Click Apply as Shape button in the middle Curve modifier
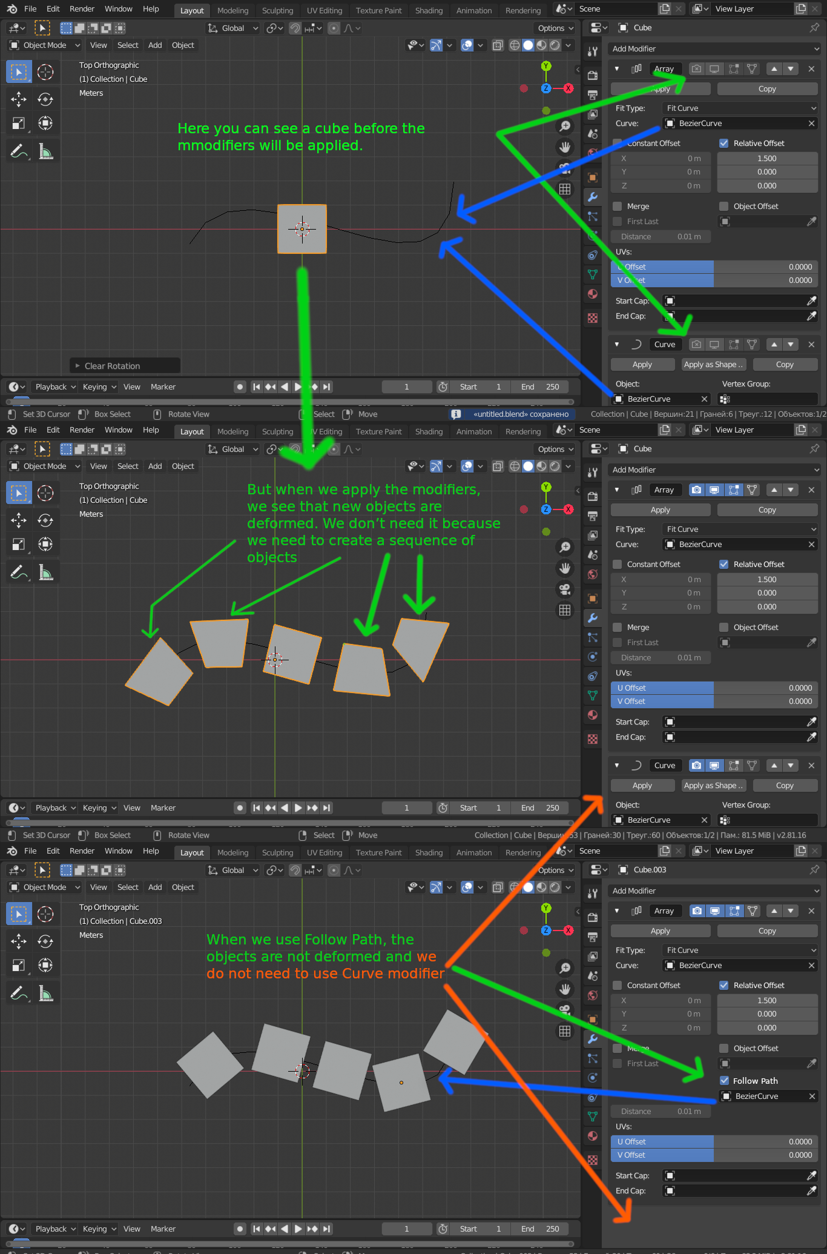 coord(713,785)
